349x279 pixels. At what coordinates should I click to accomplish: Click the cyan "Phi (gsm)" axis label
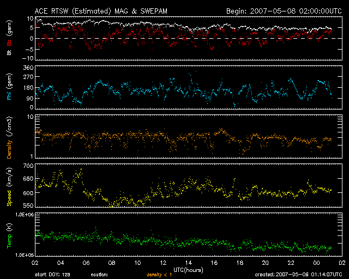click(9, 87)
